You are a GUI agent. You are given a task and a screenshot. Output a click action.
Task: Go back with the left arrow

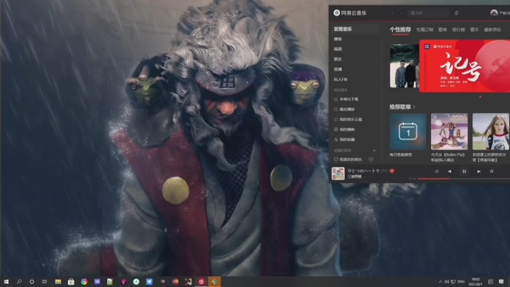point(392,13)
